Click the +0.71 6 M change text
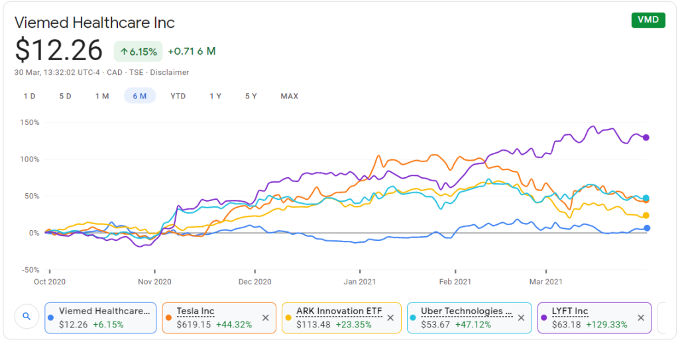The height and width of the screenshot is (342, 678). (192, 52)
